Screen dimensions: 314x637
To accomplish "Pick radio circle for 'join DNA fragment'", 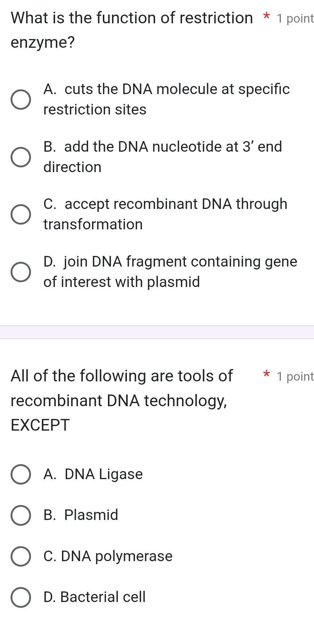I will pyautogui.click(x=20, y=272).
